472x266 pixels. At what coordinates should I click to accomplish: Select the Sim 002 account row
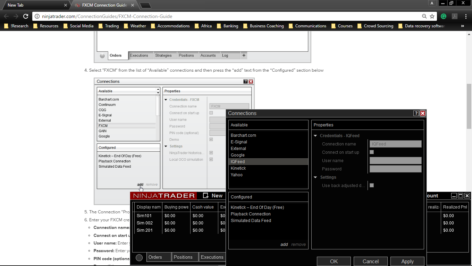coord(180,223)
